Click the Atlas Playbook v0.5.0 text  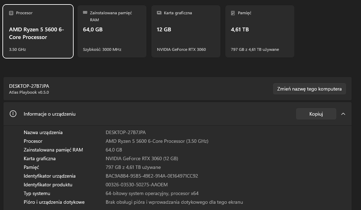tap(29, 92)
